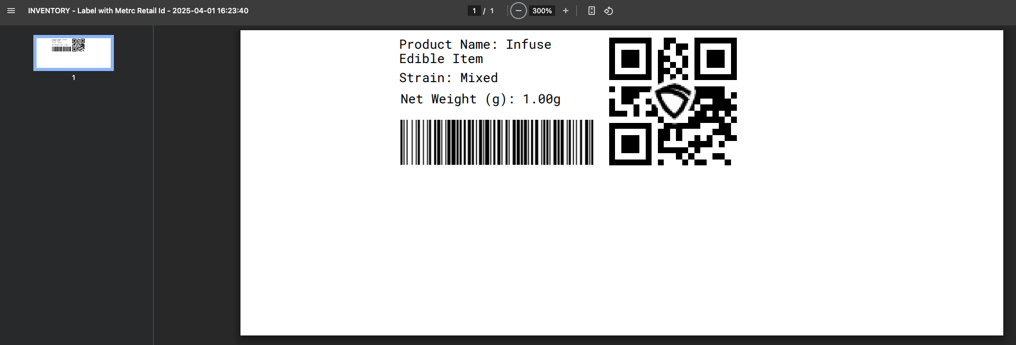Edit the 300% zoom level field

tap(542, 11)
